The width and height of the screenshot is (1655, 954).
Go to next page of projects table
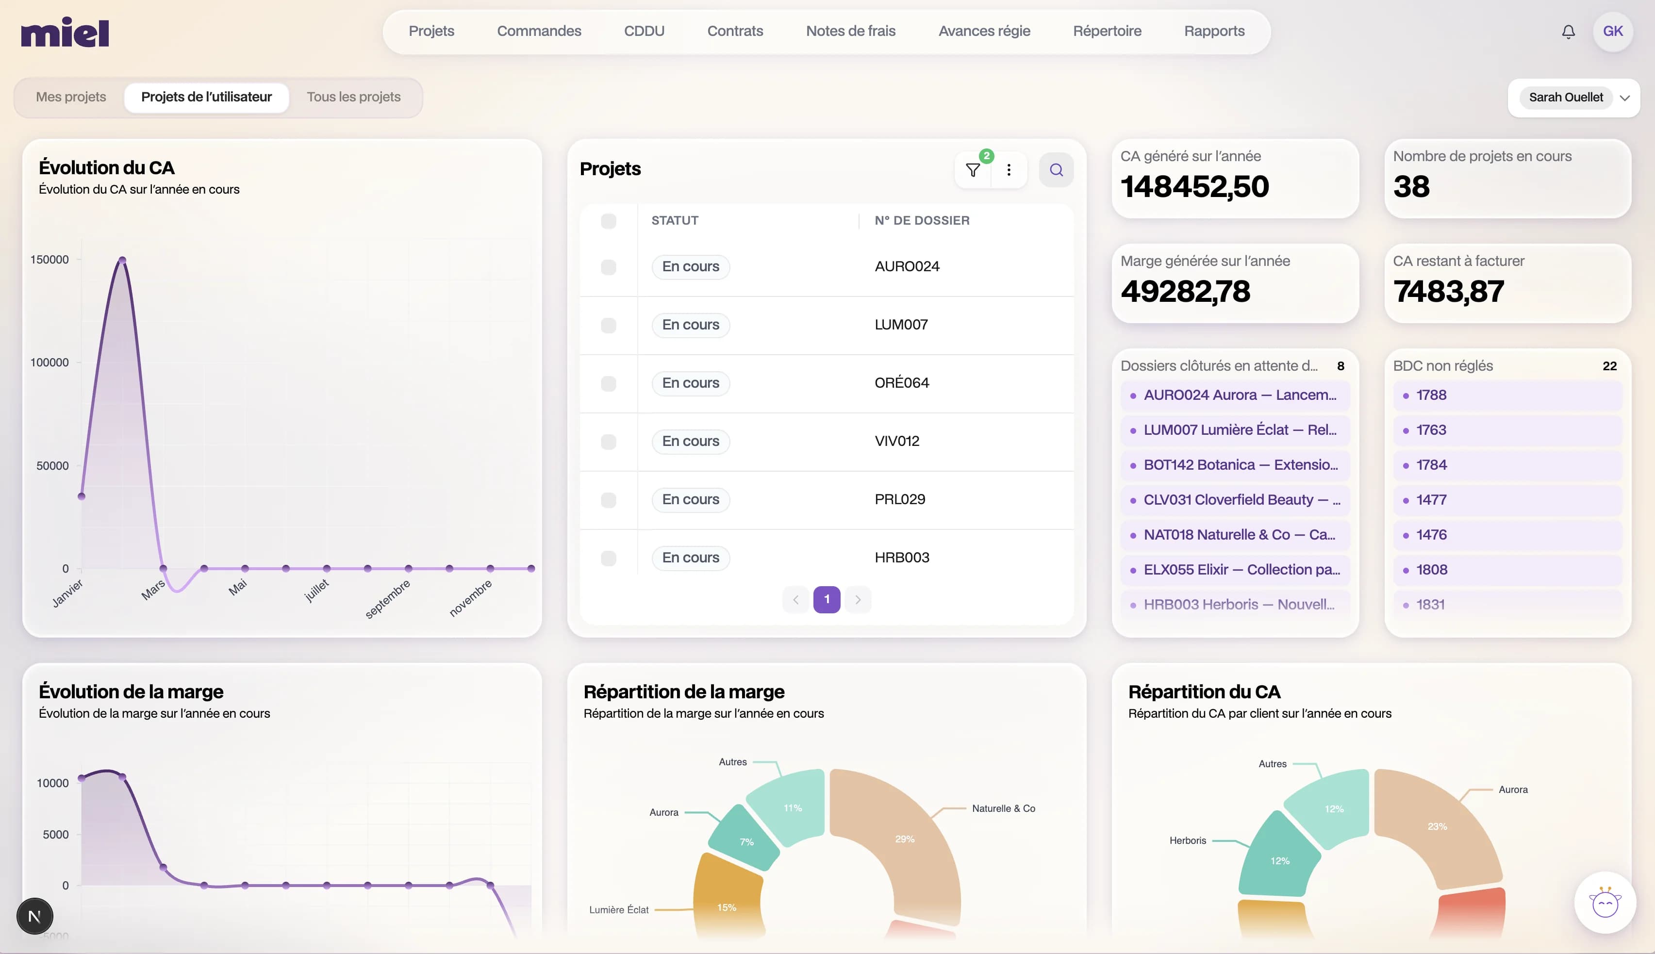858,600
